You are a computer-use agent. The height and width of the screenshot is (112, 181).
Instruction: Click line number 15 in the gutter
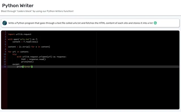click(5, 67)
